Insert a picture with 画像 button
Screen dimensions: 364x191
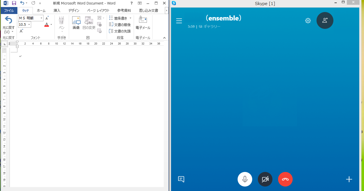click(x=76, y=23)
